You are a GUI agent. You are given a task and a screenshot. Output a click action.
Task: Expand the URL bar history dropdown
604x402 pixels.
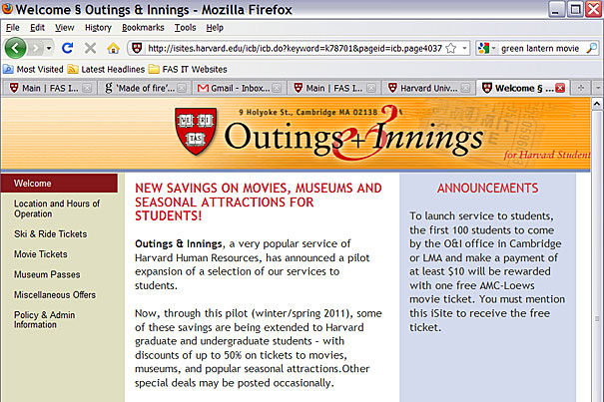click(464, 48)
